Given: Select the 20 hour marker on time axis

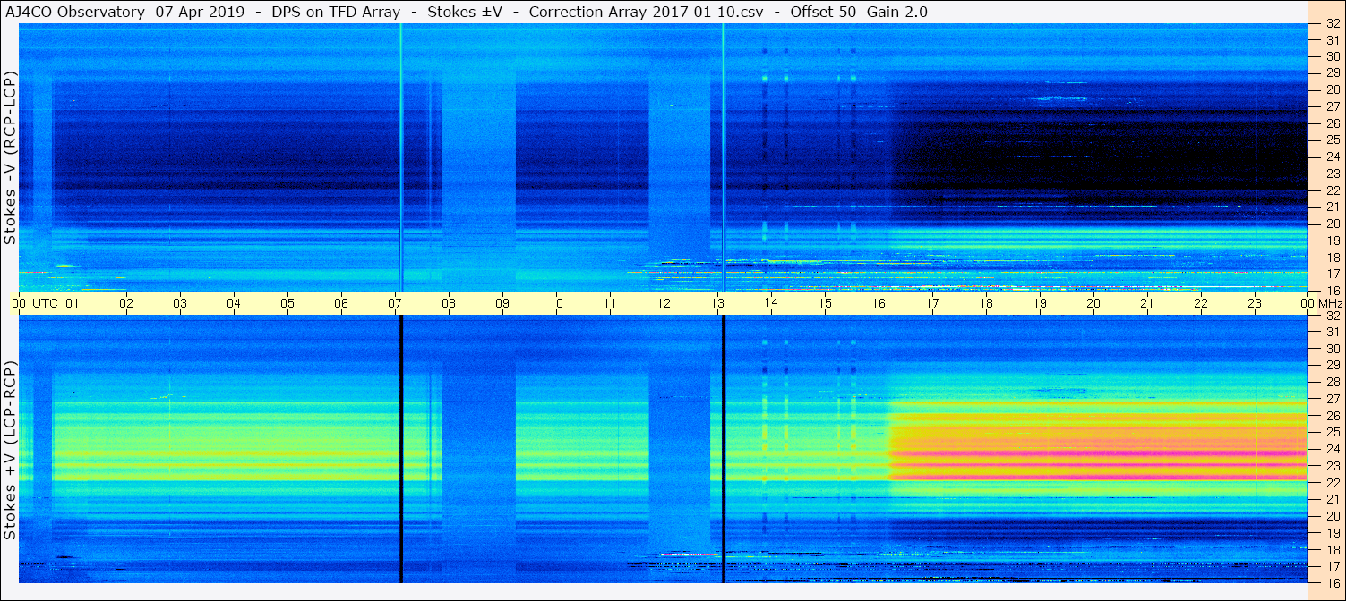Looking at the screenshot, I should coord(1093,303).
